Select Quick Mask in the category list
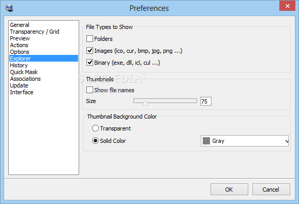The height and width of the screenshot is (204, 299). pos(24,72)
